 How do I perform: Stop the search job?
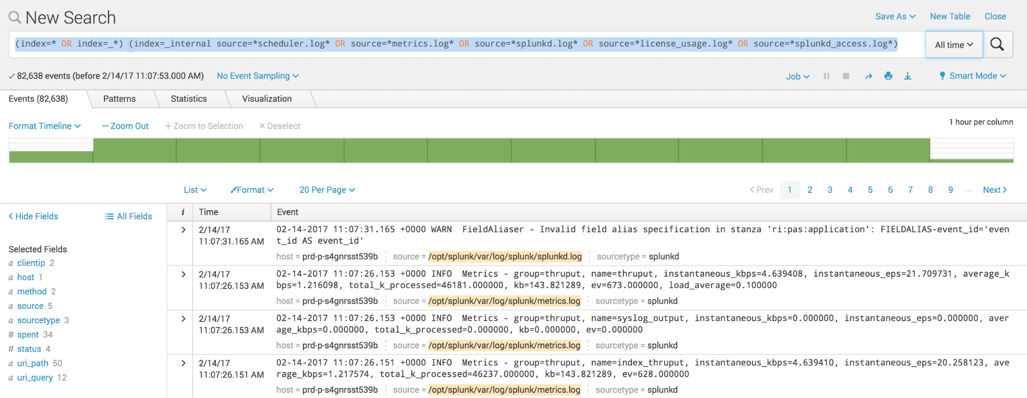(846, 76)
